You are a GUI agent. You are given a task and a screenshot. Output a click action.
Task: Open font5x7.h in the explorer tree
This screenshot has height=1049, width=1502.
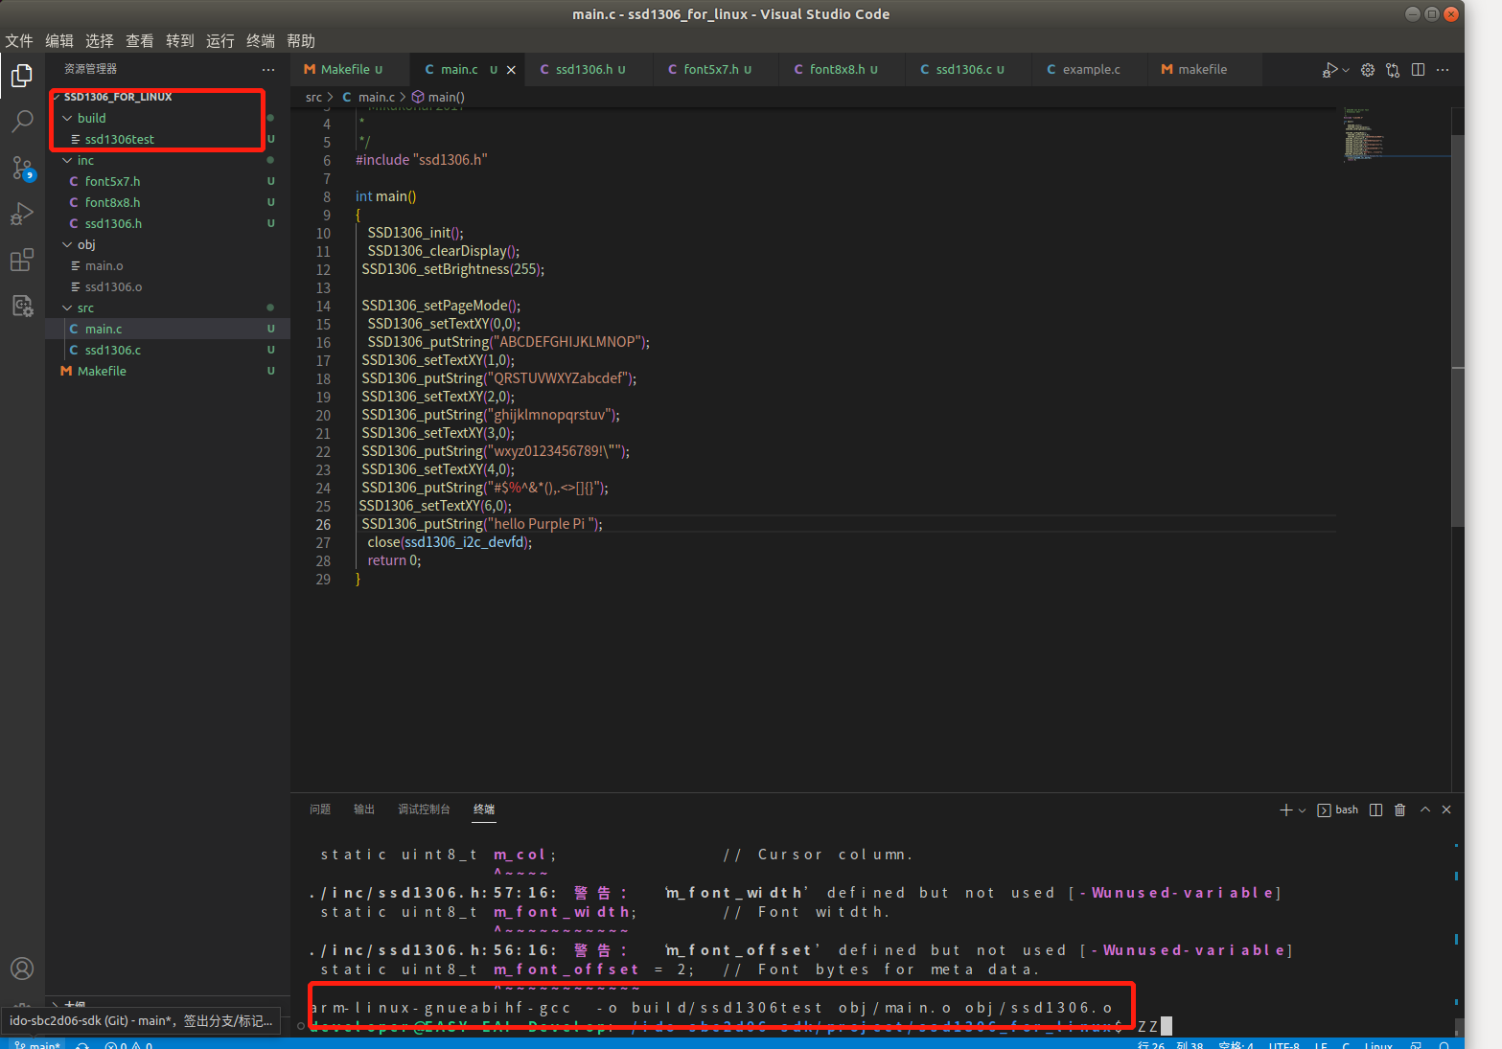pos(168,181)
